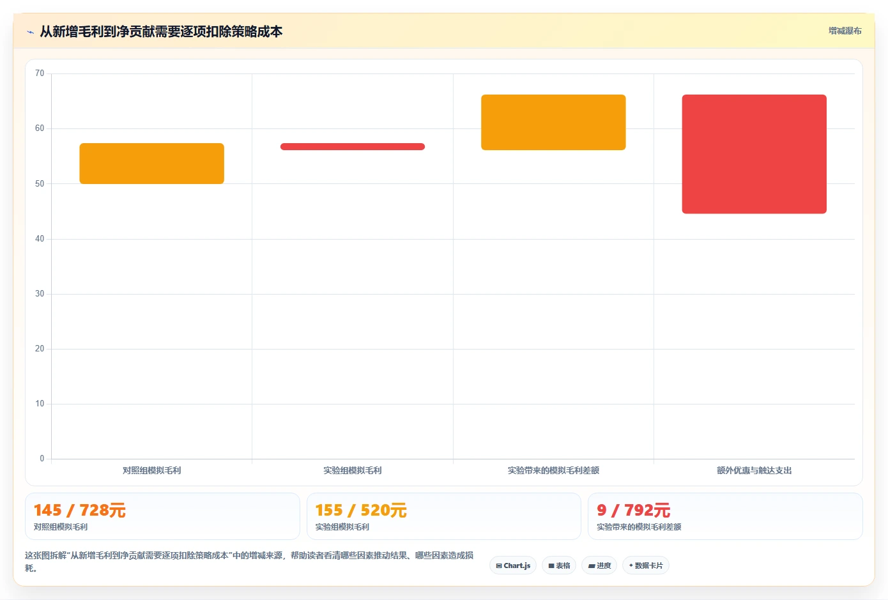This screenshot has width=888, height=600.
Task: Click the chart title 从新增毛利到净贡献需要逐项扣除策略成本
Action: [x=161, y=31]
